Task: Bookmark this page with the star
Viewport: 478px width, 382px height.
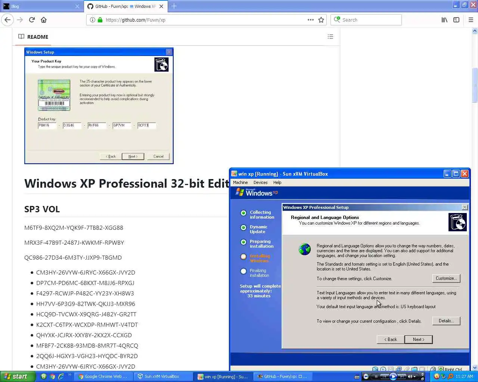Action: (x=321, y=20)
